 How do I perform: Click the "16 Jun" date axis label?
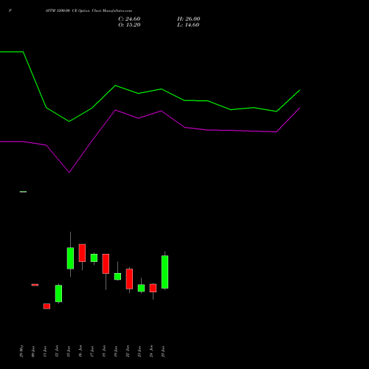[80, 351]
